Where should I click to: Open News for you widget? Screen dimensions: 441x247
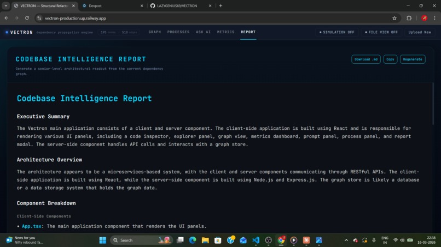point(25,240)
